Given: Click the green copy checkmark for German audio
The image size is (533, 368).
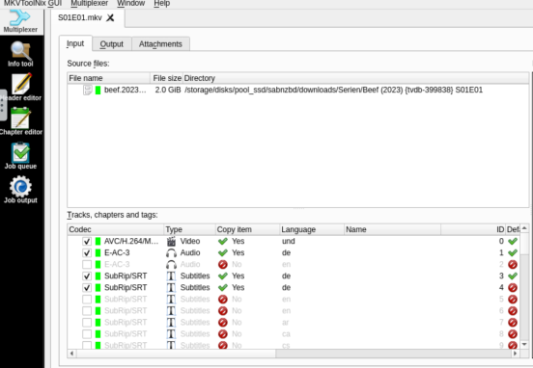Looking at the screenshot, I should (223, 252).
